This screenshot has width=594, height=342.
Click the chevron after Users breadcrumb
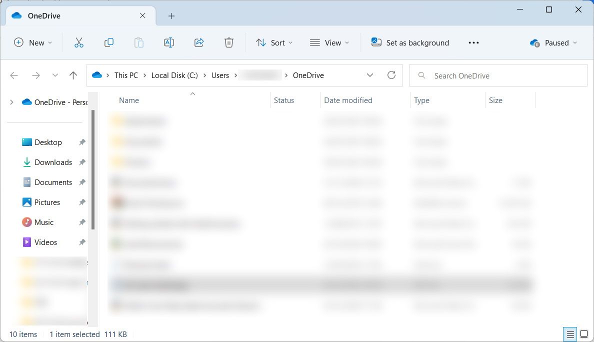(x=235, y=75)
